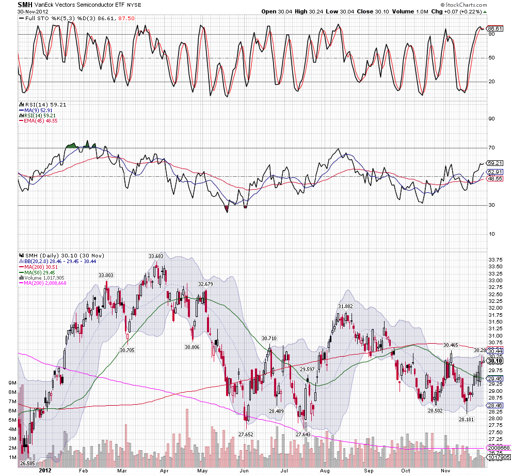Click the 28.181 November low label
511x475 pixels.
coord(466,420)
